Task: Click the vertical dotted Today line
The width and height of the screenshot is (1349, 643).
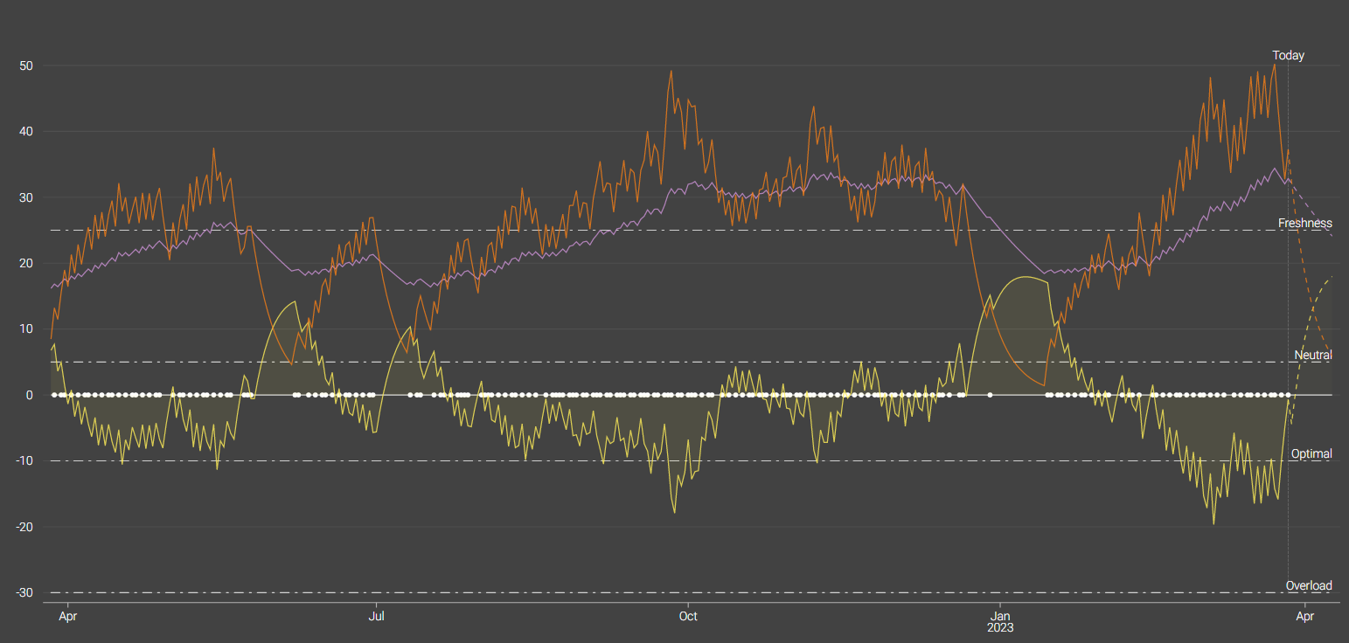Action: (1288, 332)
